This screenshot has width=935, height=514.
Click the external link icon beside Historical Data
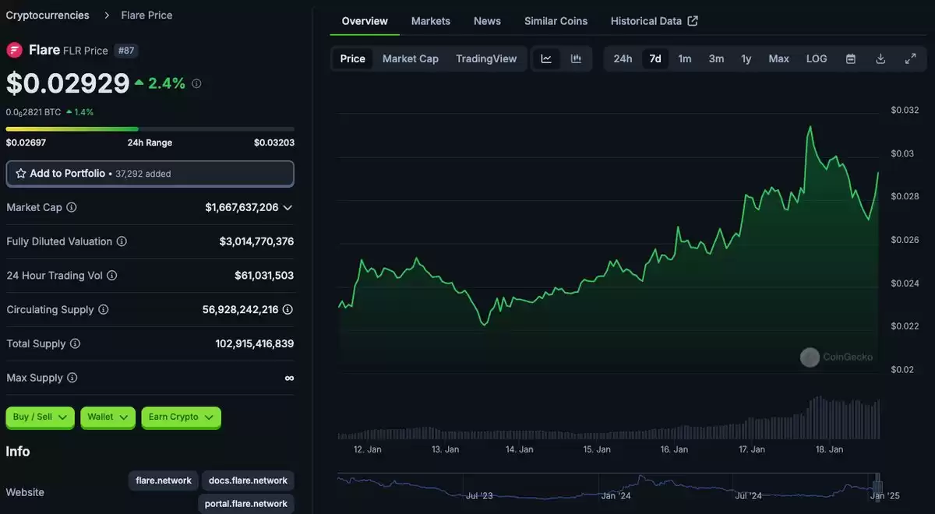693,21
